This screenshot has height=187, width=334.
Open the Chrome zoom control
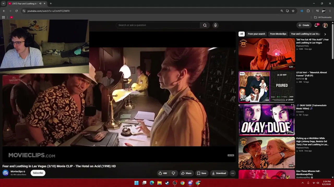click(x=282, y=11)
